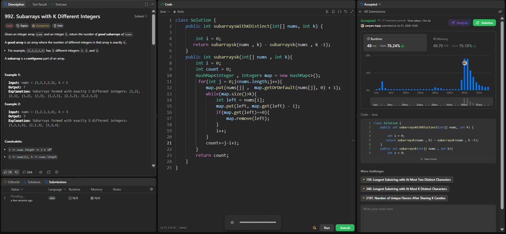506x234 pixels.
Task: Click the editor fullscreen expand icon
Action: 353,11
